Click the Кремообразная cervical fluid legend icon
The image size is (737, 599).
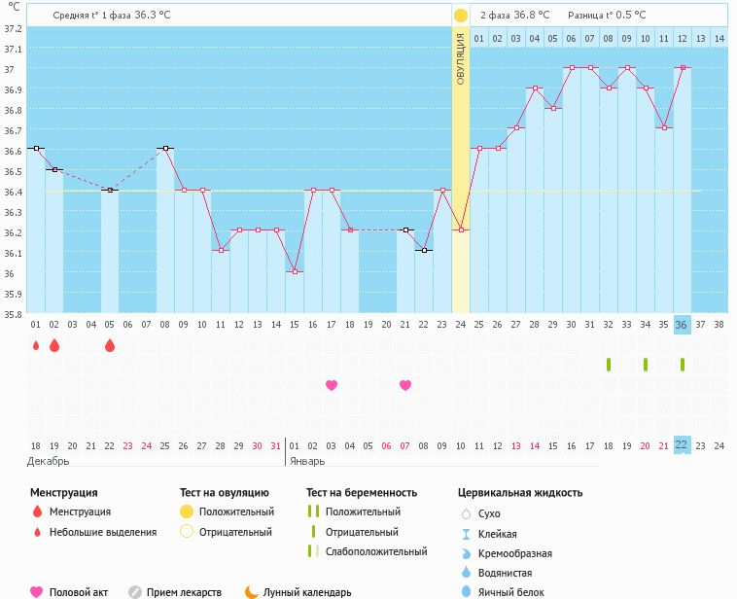tap(466, 553)
